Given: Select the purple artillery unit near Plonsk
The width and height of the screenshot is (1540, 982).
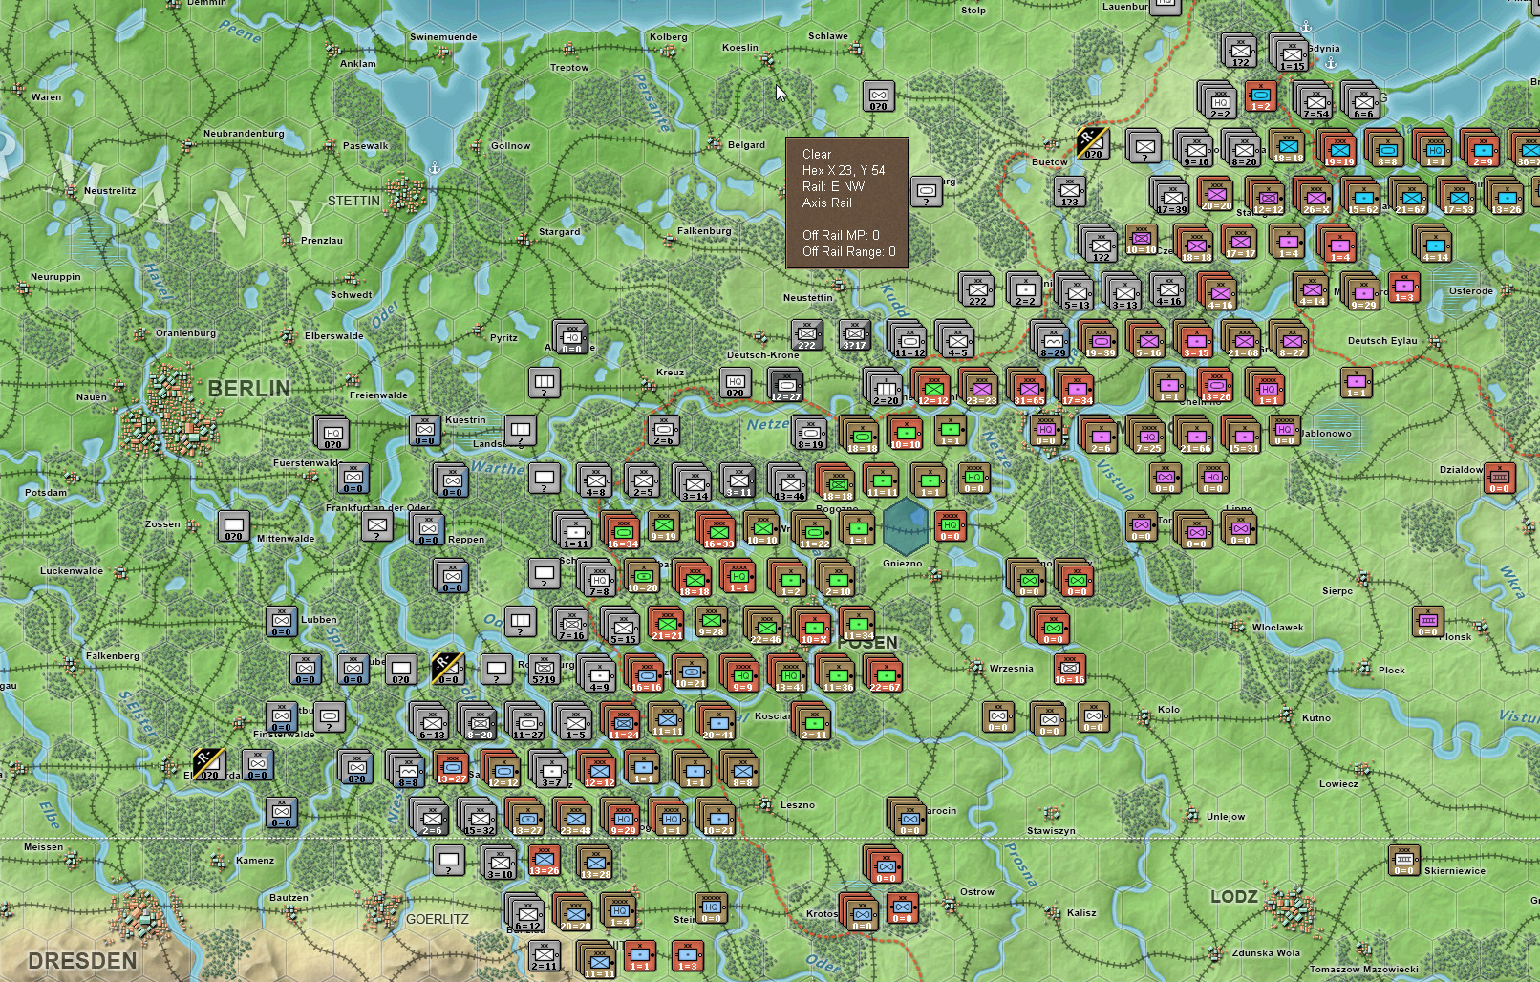Looking at the screenshot, I should pos(1427,621).
